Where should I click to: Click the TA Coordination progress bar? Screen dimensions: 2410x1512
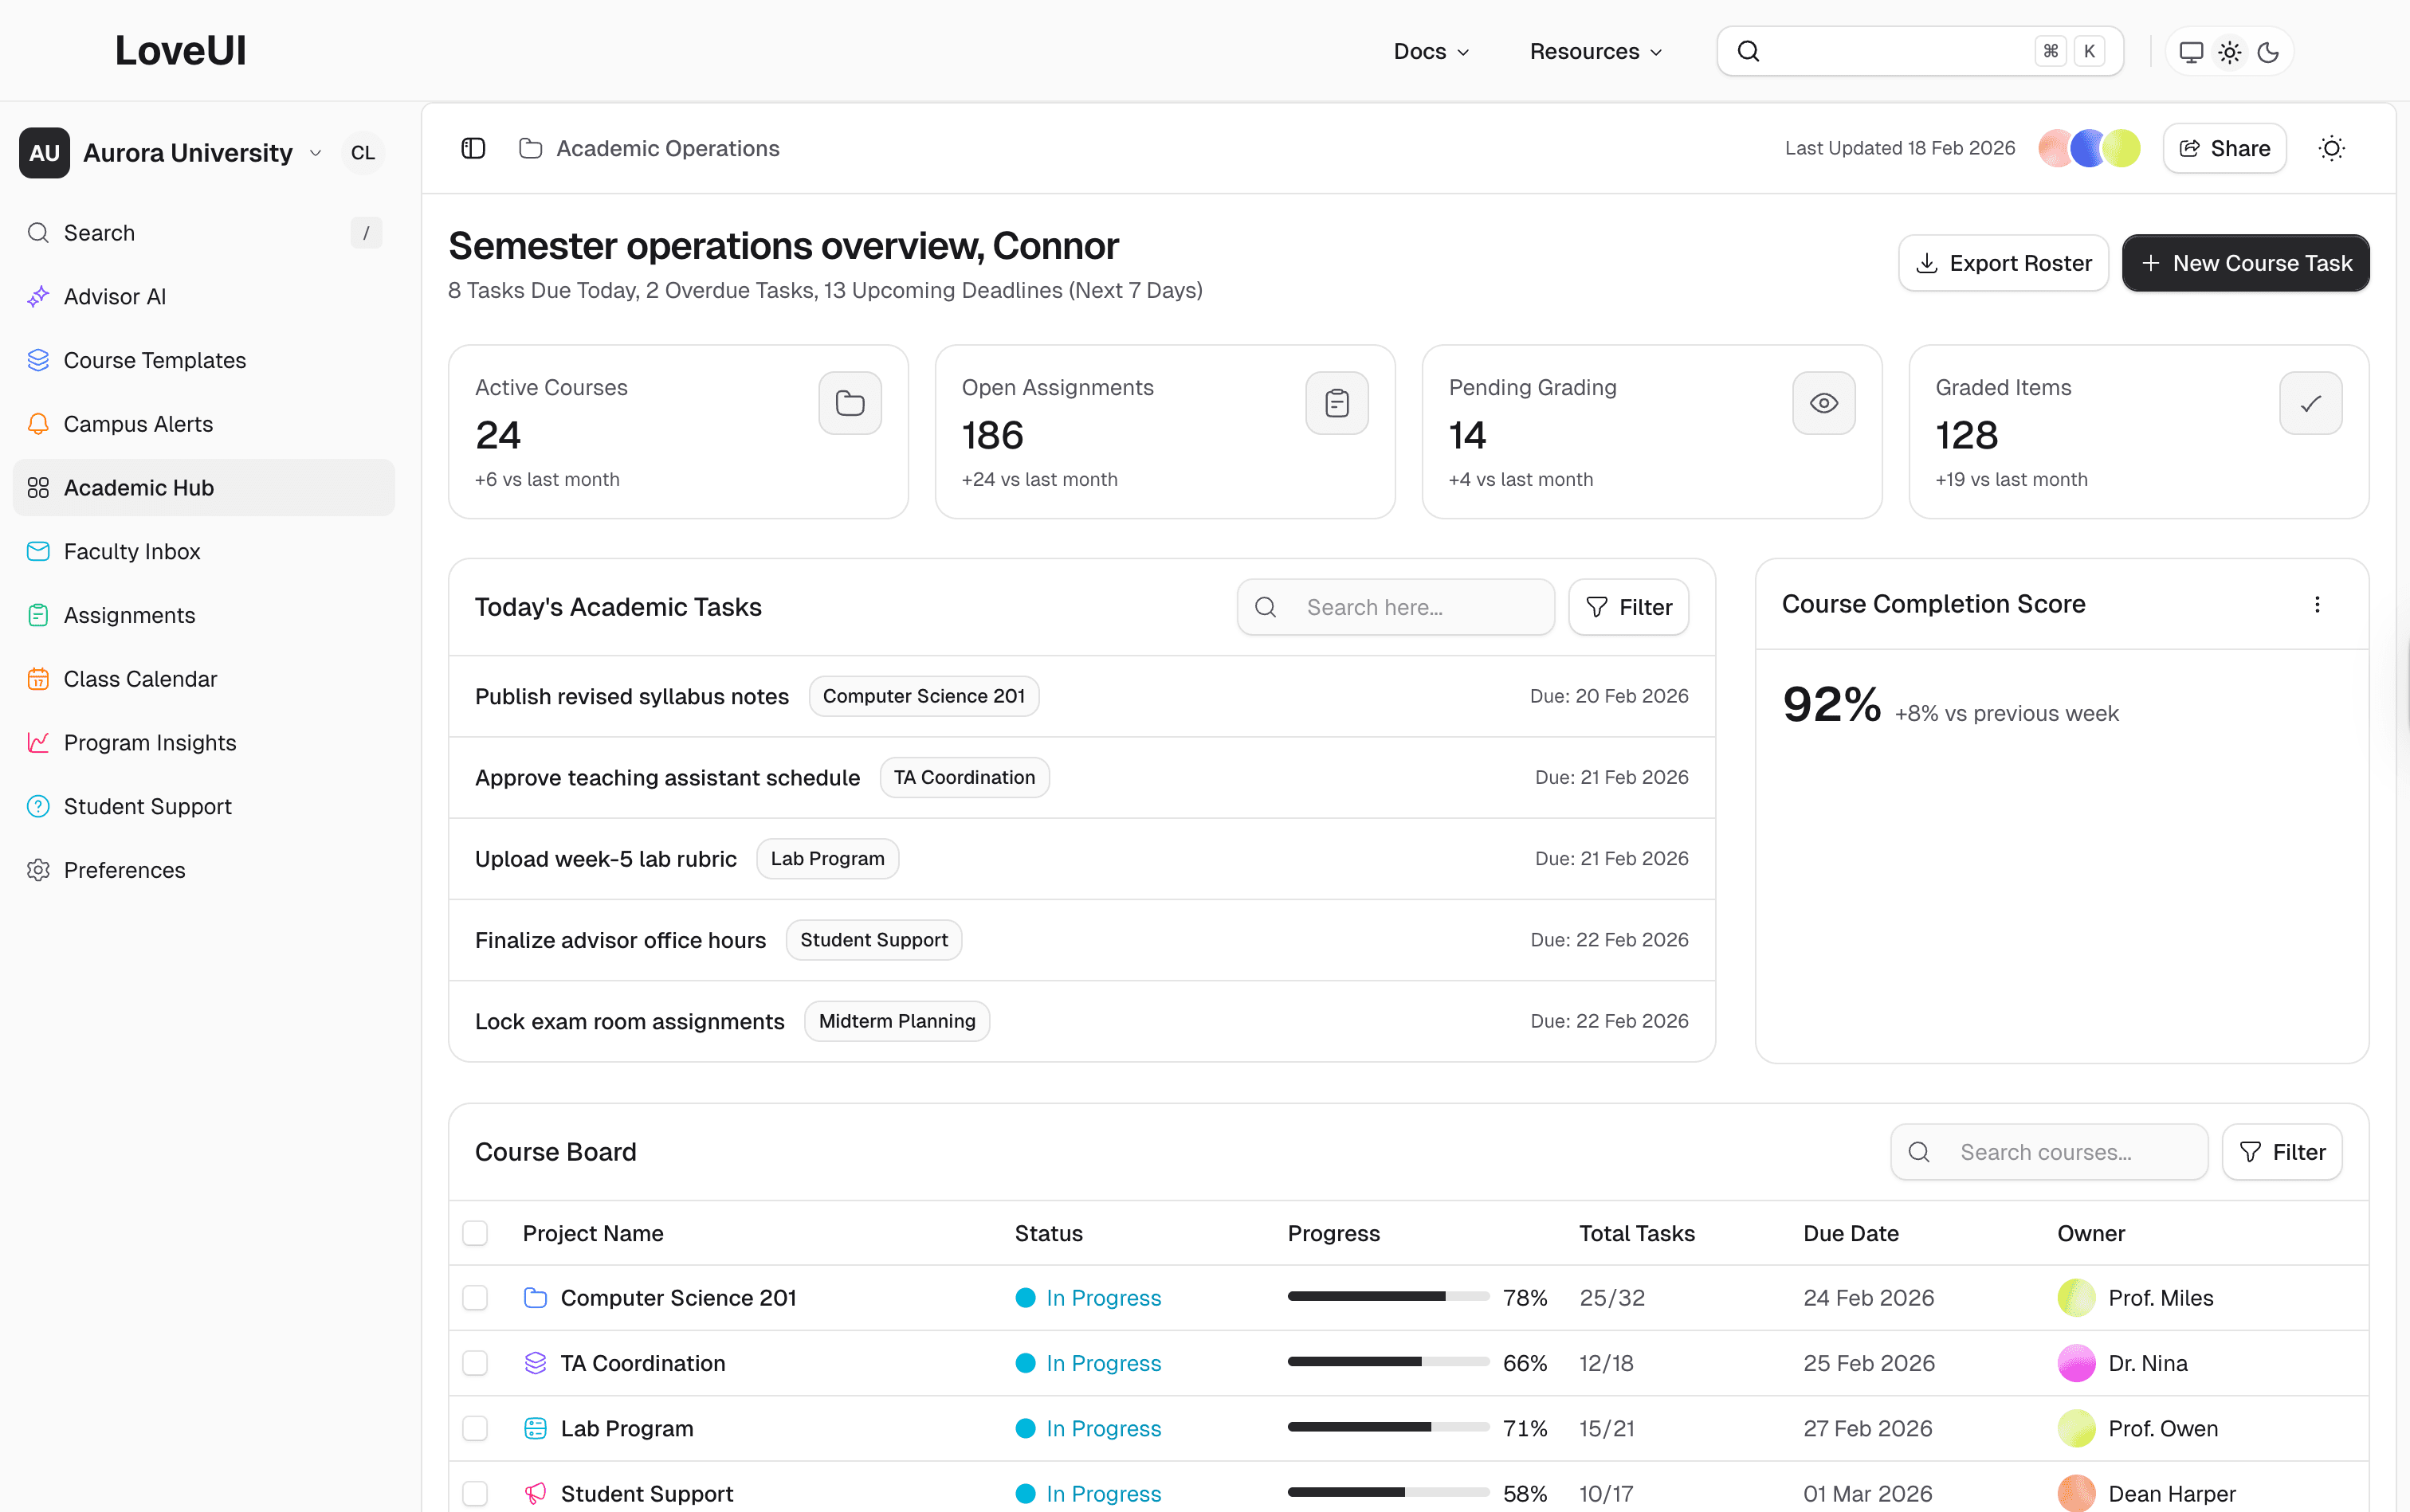[1388, 1362]
